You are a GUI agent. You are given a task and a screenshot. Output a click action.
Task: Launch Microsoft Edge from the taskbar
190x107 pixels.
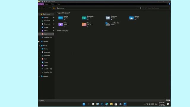click(x=107, y=104)
